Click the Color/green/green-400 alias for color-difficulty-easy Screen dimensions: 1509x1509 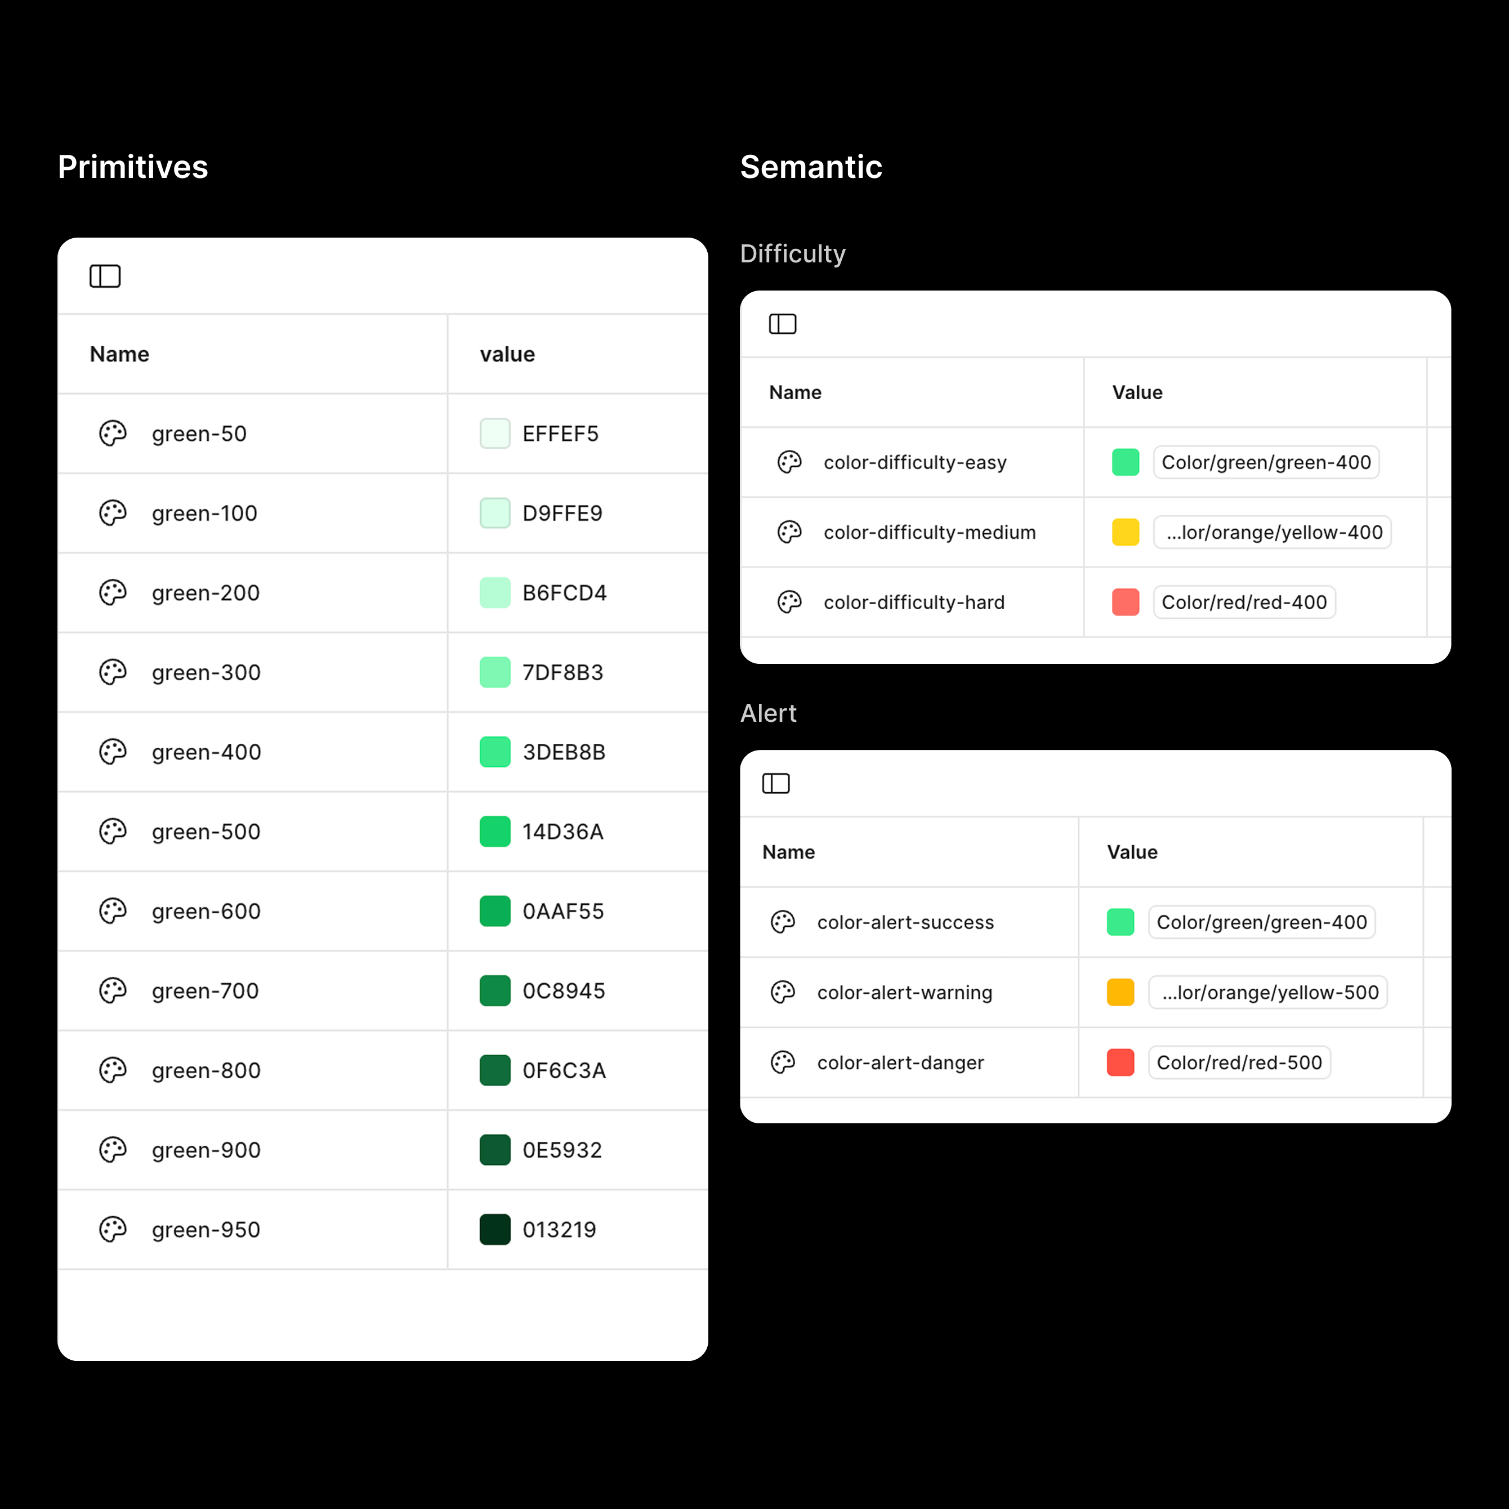[x=1265, y=462]
